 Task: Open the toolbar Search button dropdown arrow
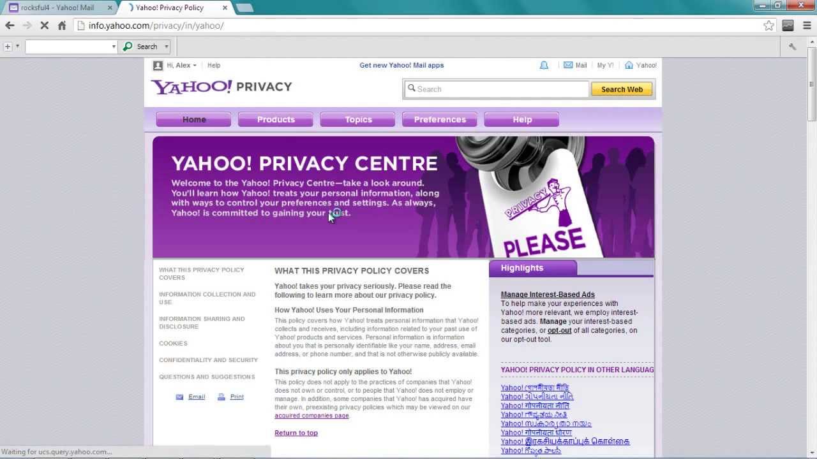coord(167,47)
